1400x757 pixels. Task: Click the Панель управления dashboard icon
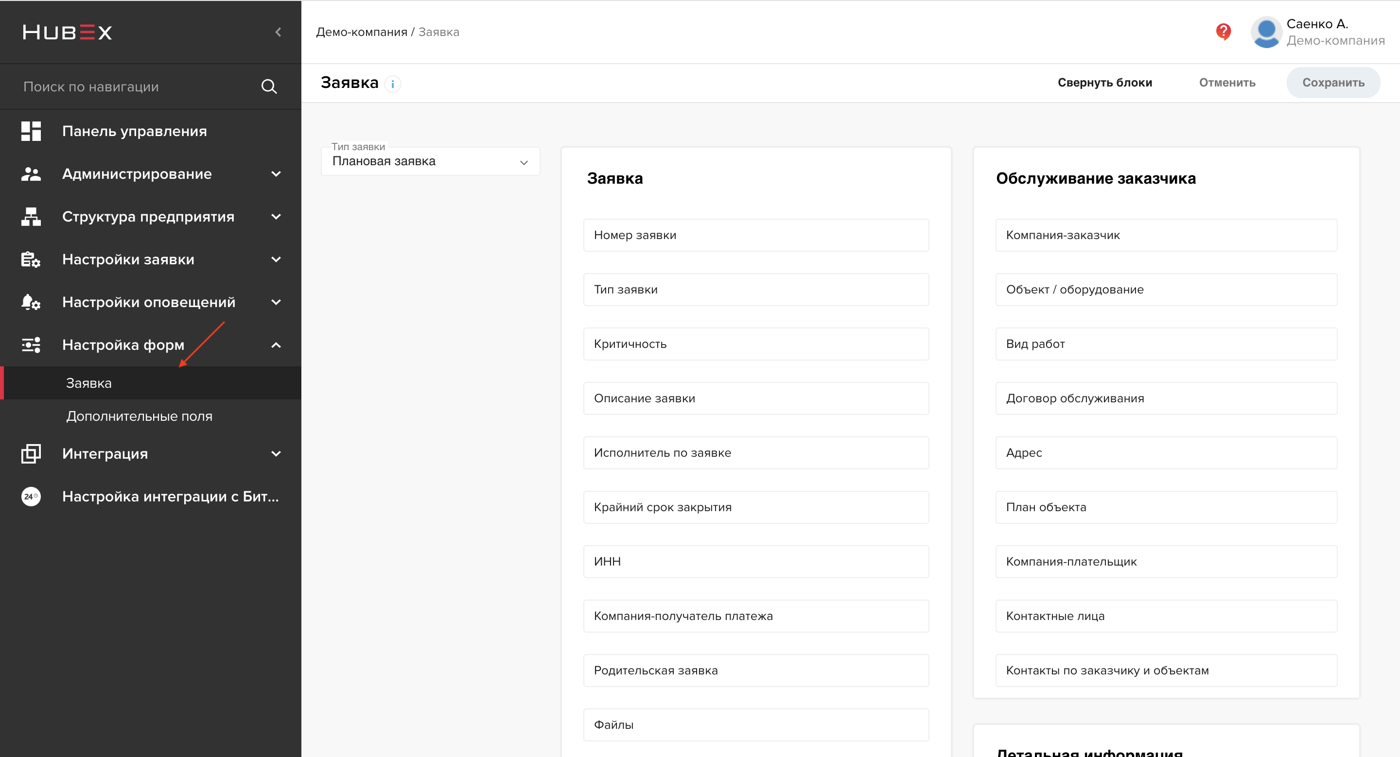(x=31, y=131)
